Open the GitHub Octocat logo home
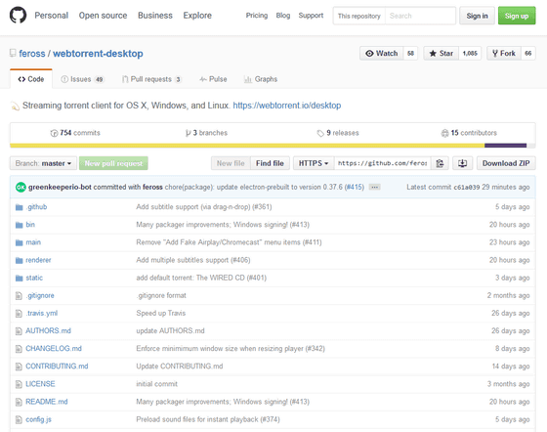This screenshot has width=547, height=432. pyautogui.click(x=18, y=16)
